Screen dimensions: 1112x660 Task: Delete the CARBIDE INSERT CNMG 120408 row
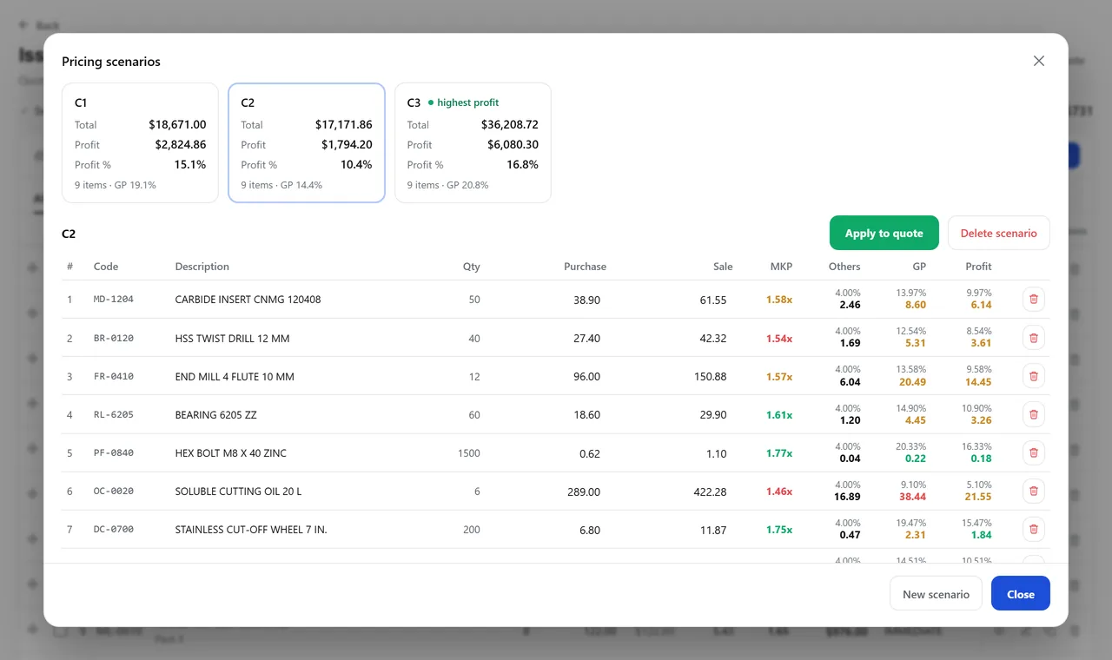click(1034, 300)
